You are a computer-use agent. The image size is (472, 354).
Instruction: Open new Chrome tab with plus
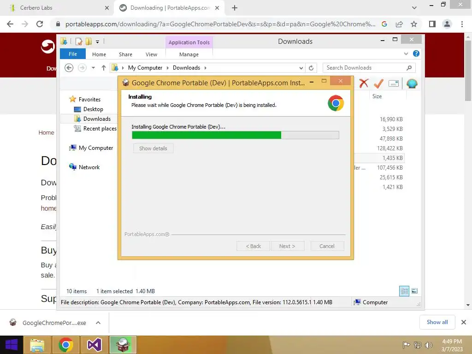(235, 8)
